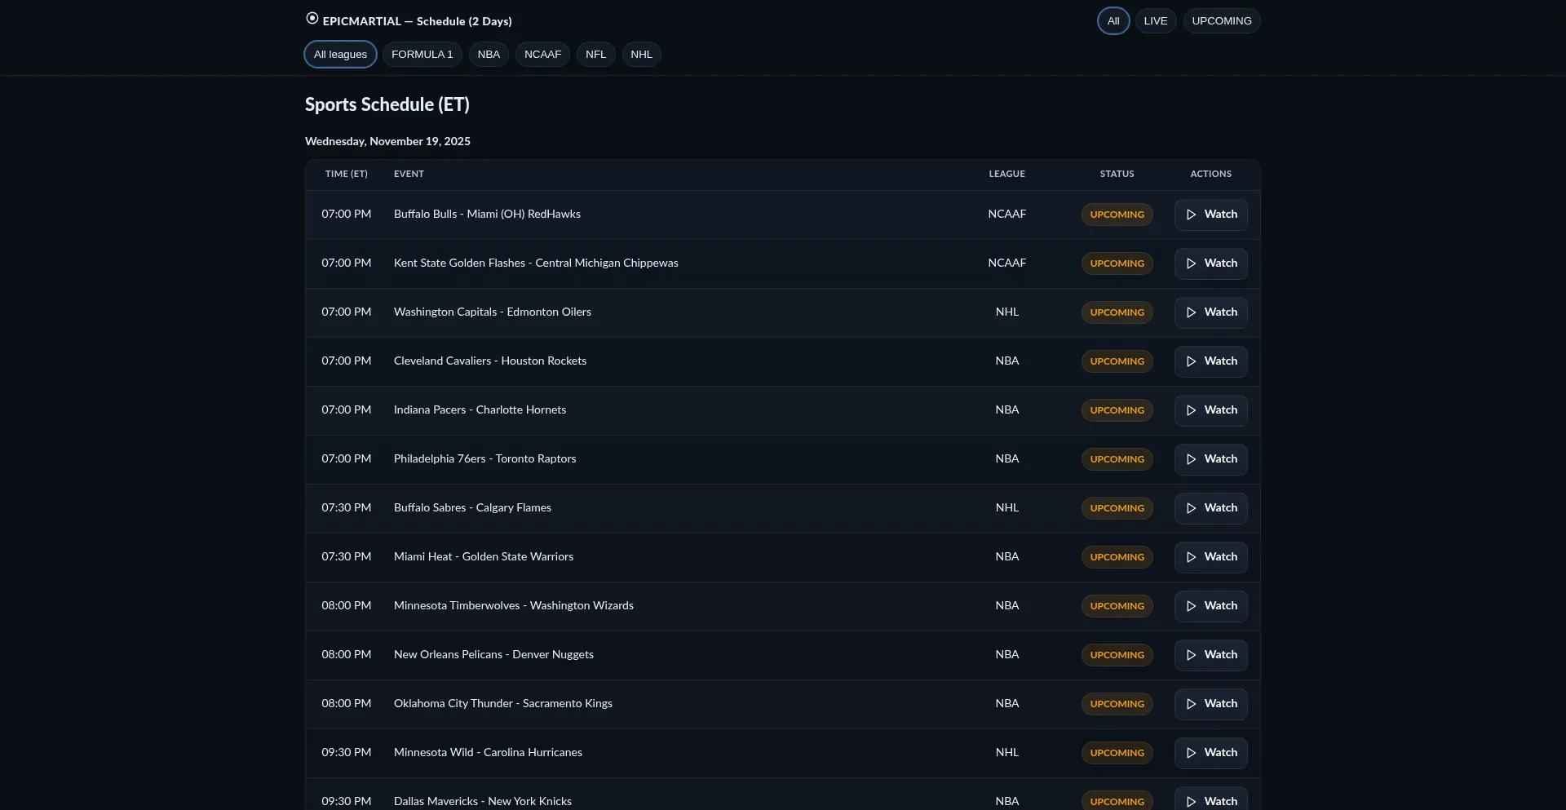Select the All leagues filter
Screen dimensions: 1566x810
(x=340, y=55)
